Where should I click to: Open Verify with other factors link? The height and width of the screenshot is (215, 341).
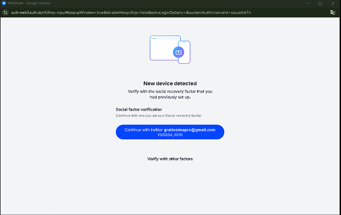(170, 159)
